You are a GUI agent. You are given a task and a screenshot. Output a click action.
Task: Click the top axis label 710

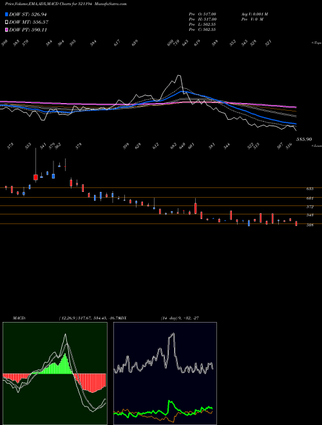pos(176,43)
